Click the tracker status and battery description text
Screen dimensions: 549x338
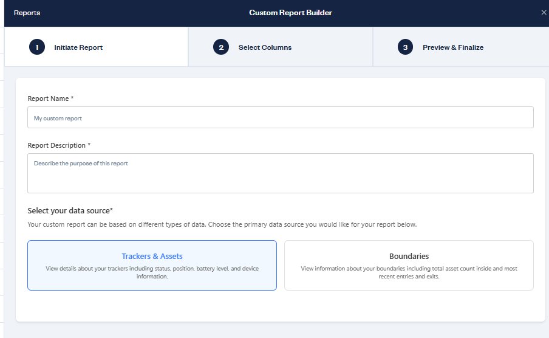click(x=152, y=272)
